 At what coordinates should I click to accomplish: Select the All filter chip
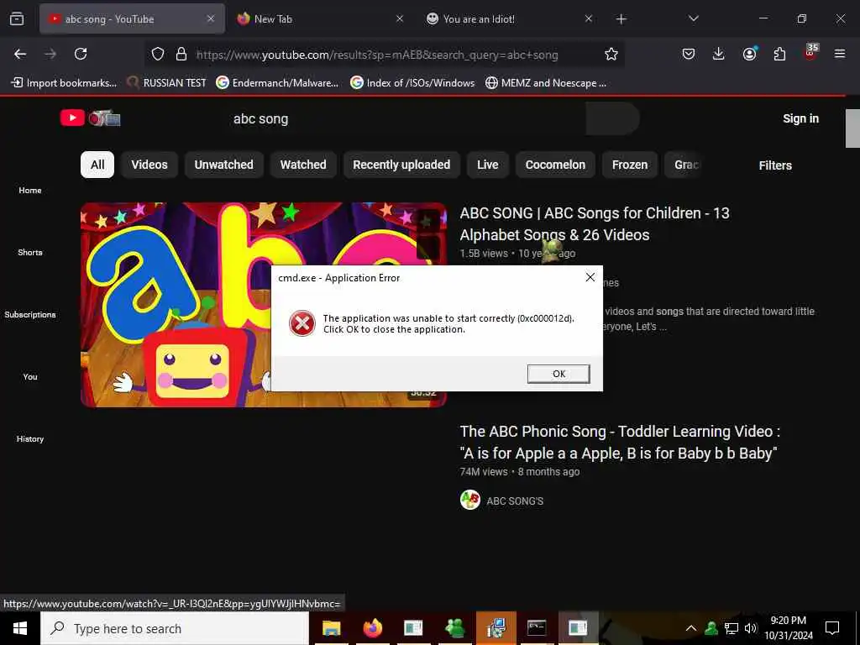(97, 165)
